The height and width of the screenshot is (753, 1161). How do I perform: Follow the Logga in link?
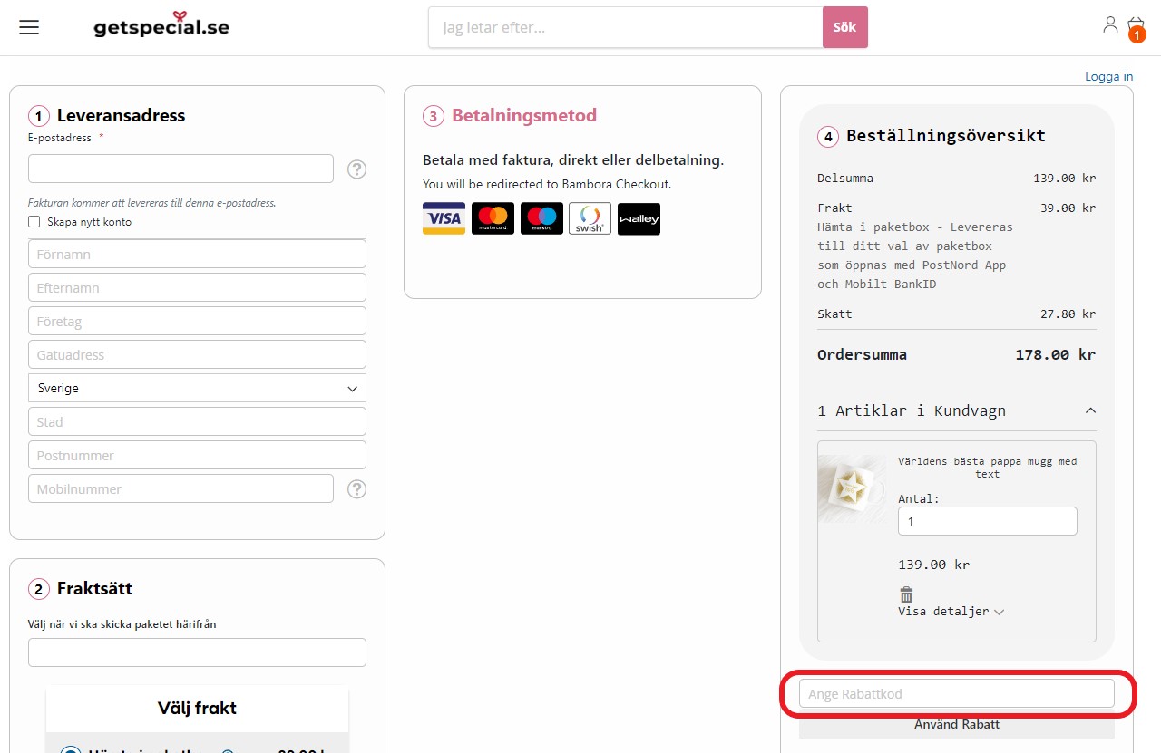(1109, 76)
